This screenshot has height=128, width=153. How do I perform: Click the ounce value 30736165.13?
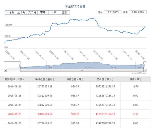pyautogui.click(x=45, y=123)
